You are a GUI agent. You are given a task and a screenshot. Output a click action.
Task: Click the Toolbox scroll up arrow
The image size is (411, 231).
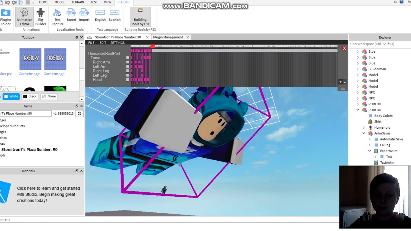[x=82, y=43]
